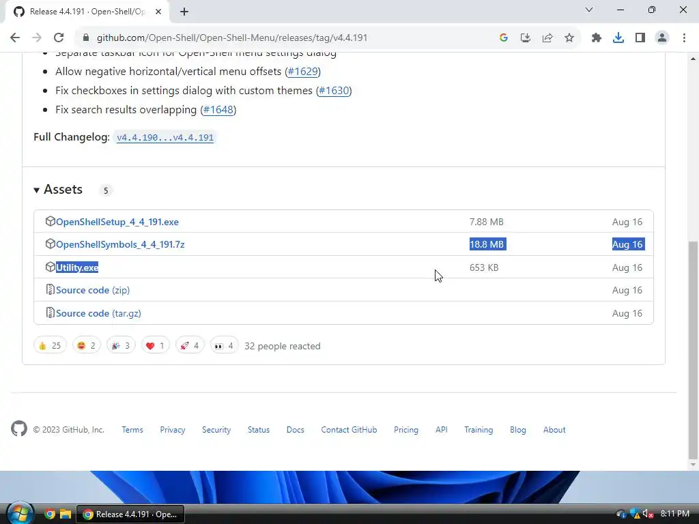
Task: Open Privacy footer link
Action: click(x=173, y=430)
